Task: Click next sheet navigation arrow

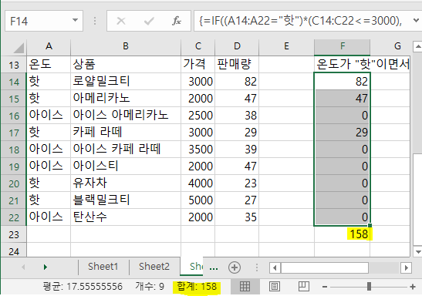Action: pyautogui.click(x=46, y=267)
